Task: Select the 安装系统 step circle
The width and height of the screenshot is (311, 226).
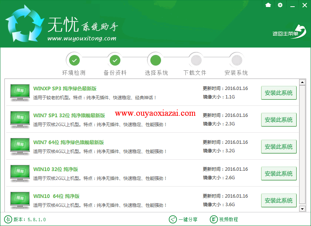Action: tap(237, 60)
